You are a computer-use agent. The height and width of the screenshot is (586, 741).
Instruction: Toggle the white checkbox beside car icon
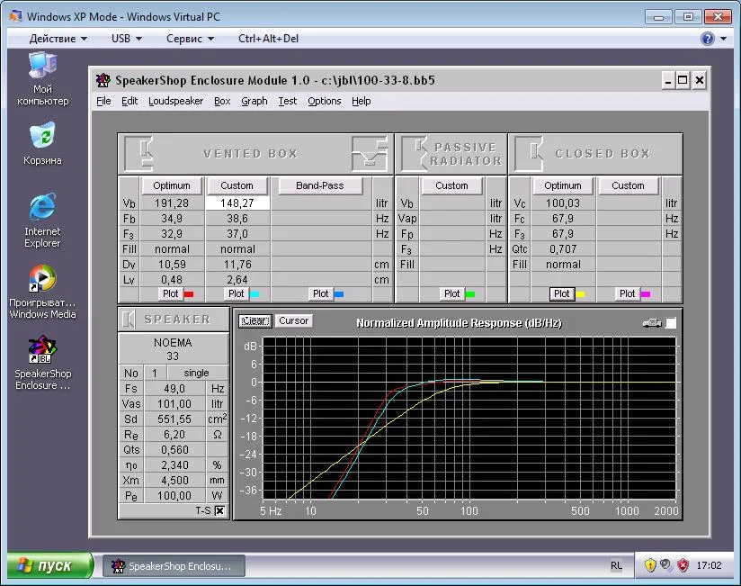click(671, 322)
